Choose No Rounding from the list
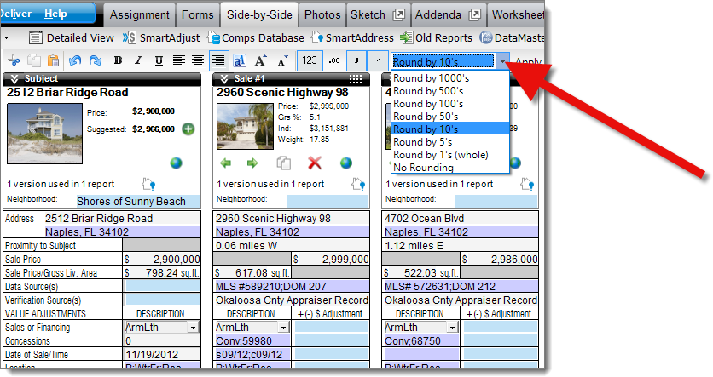This screenshot has width=713, height=377. pos(423,168)
